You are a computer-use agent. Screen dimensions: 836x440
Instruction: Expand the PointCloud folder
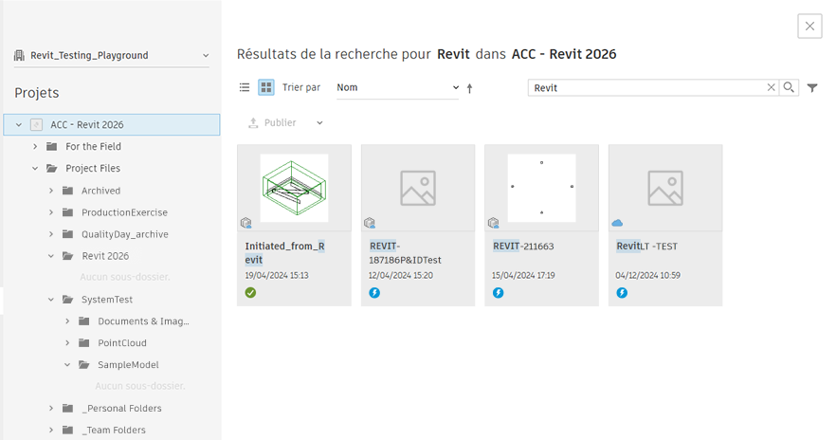point(67,343)
